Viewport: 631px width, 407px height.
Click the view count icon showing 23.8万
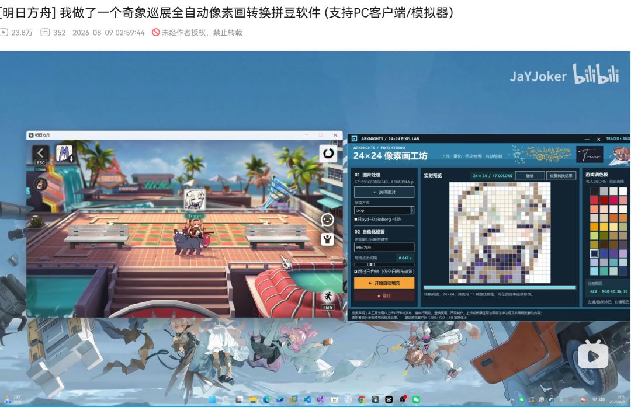click(x=4, y=32)
